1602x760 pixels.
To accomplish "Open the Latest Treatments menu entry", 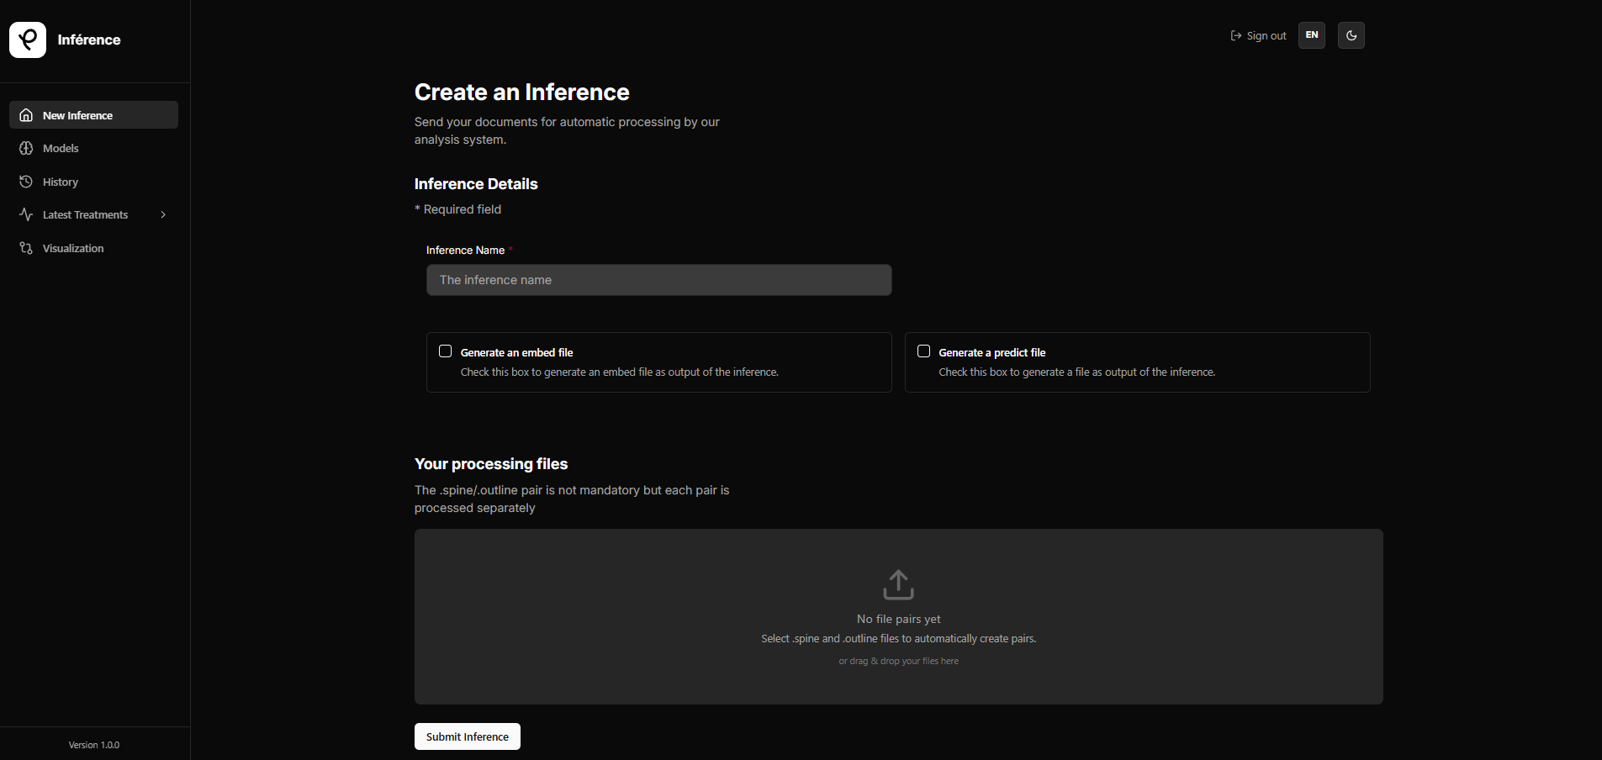I will tap(93, 214).
